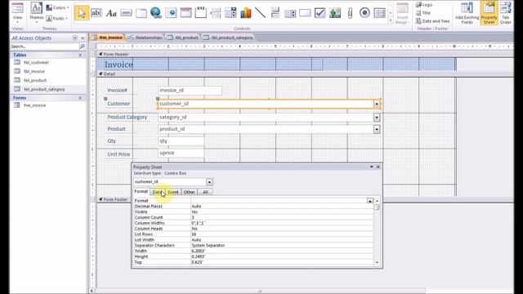Expand the Controls gallery more arrow
This screenshot has height=294, width=523.
pos(391,20)
